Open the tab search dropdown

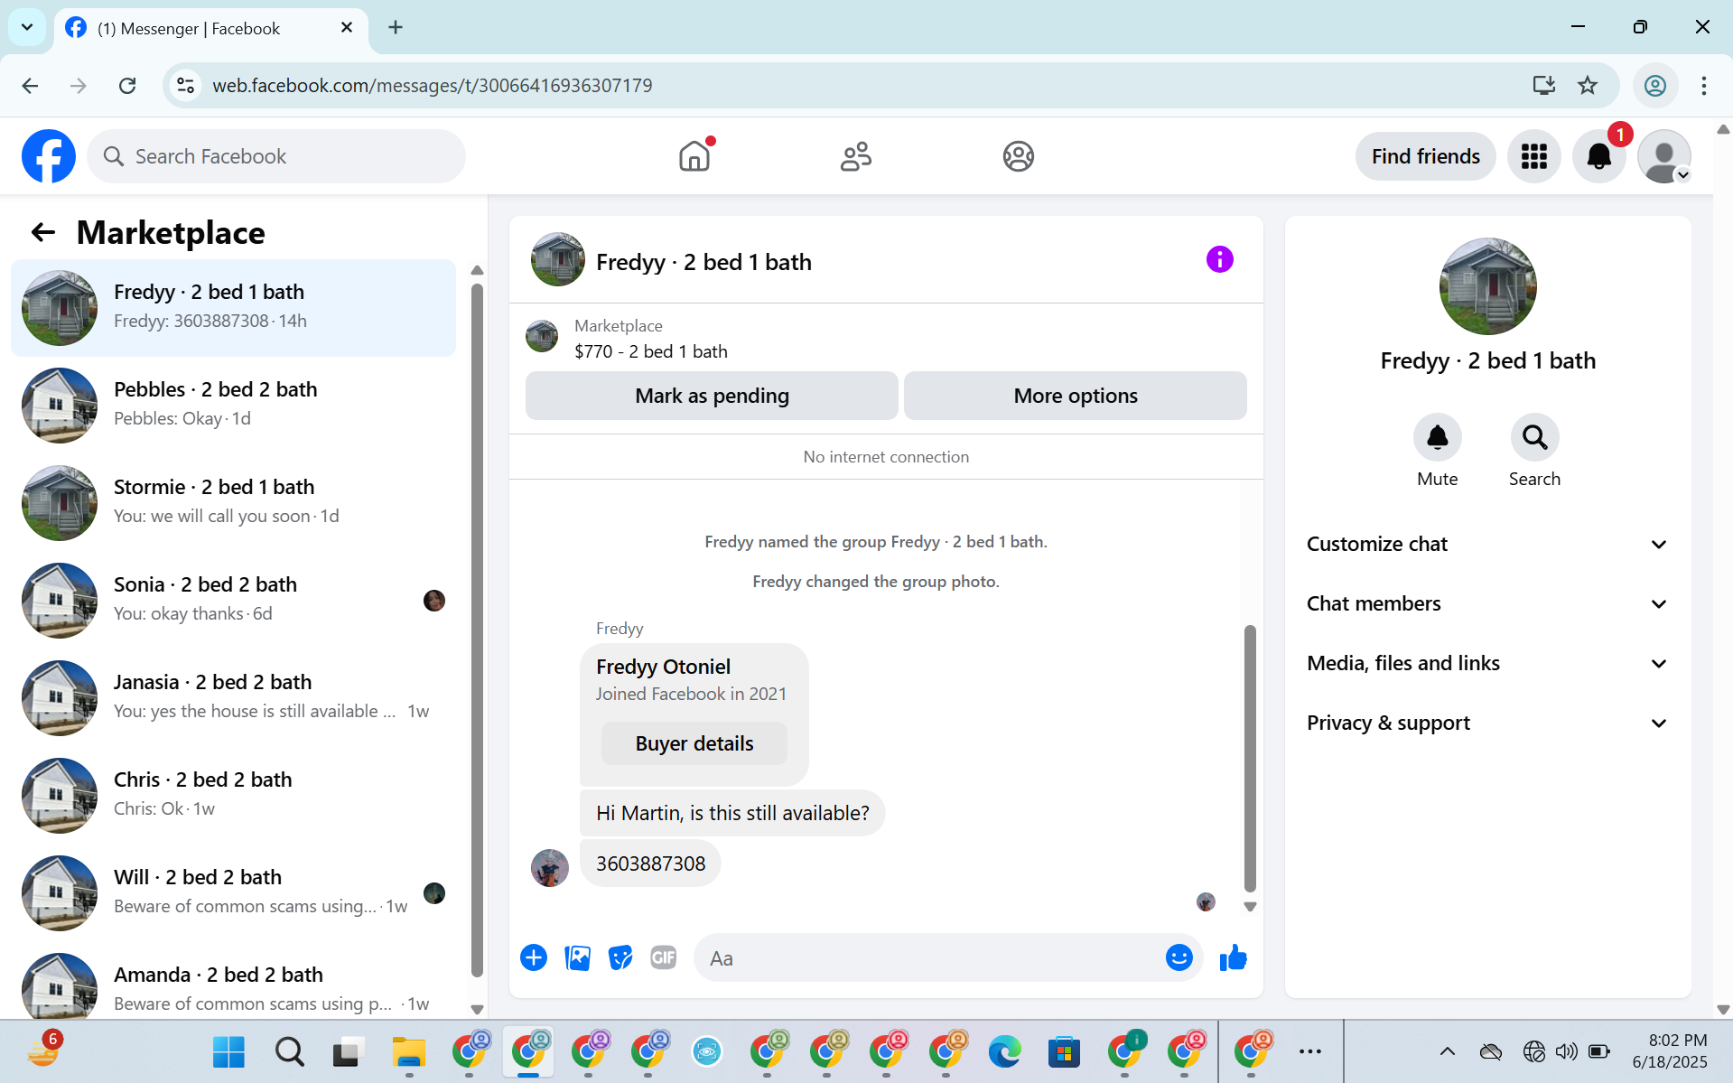tap(26, 27)
